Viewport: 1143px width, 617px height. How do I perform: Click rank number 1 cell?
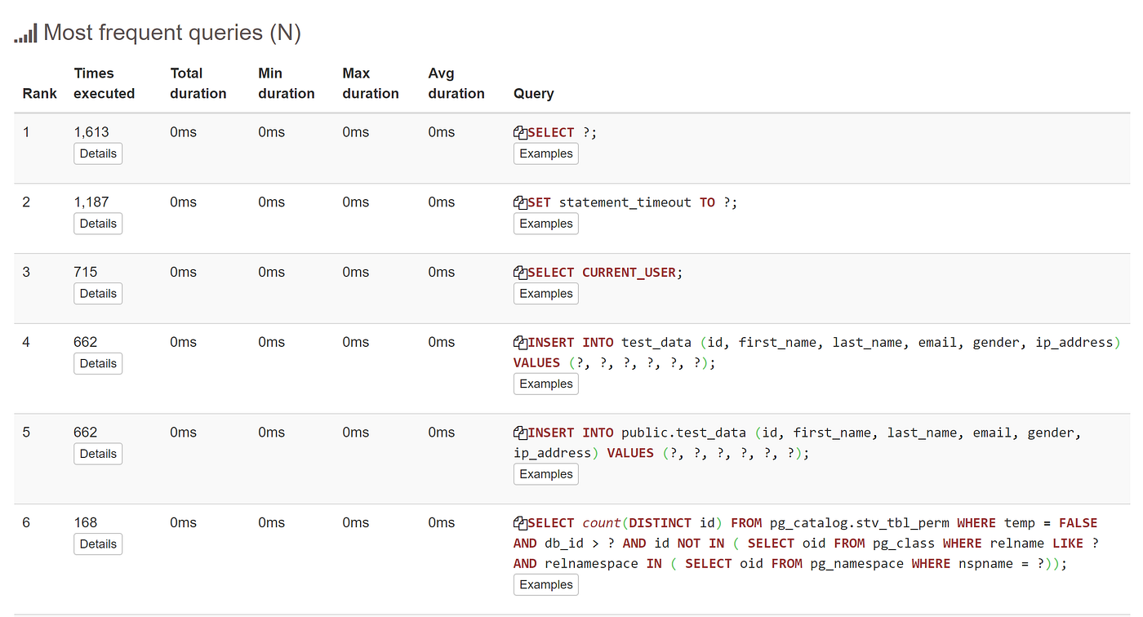[x=26, y=132]
